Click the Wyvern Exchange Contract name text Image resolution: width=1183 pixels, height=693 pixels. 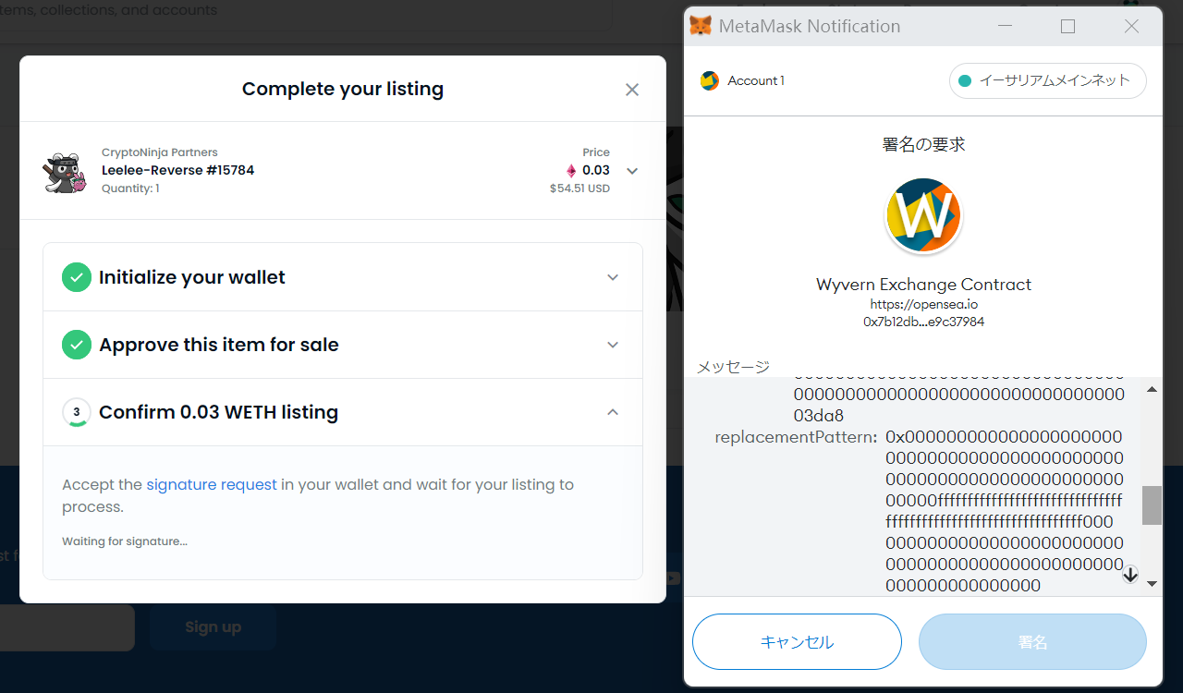point(923,285)
